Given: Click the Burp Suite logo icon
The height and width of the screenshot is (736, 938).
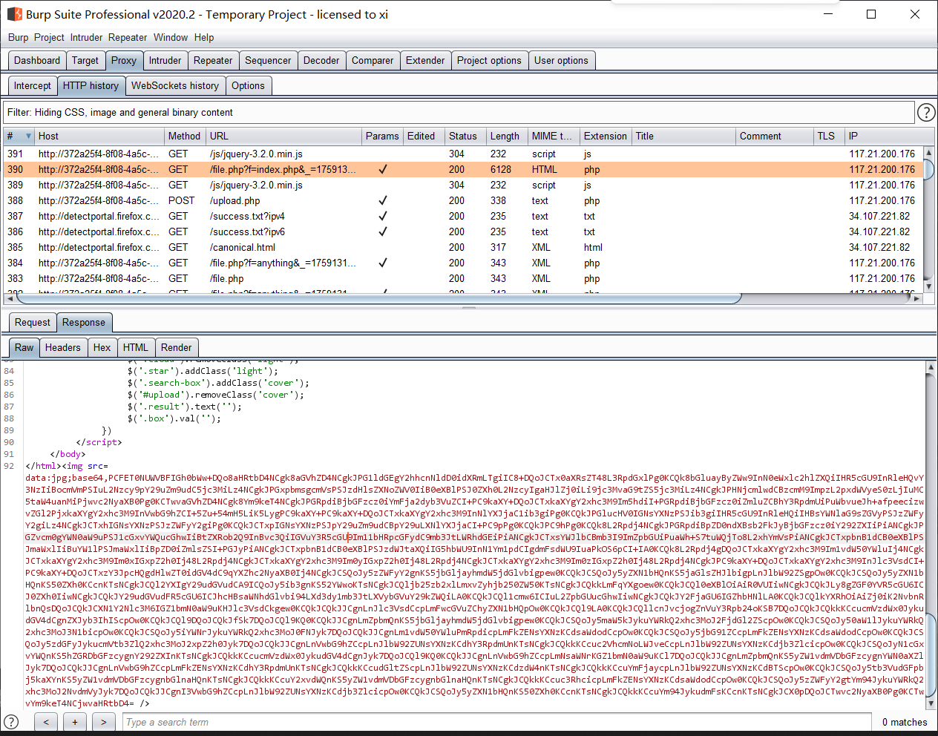Looking at the screenshot, I should [14, 14].
